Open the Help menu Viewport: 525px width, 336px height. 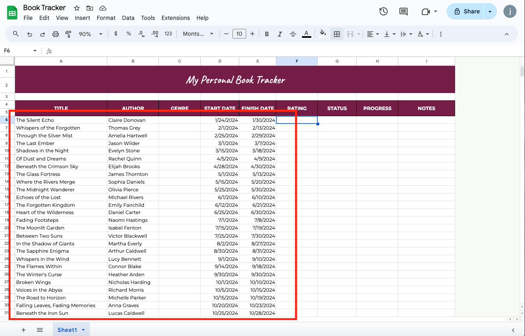[202, 18]
